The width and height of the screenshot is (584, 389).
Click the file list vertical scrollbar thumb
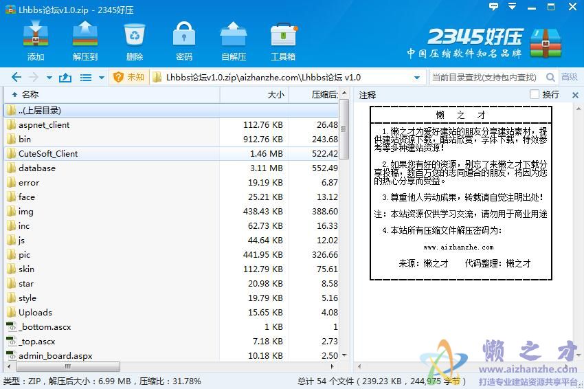[x=344, y=129]
